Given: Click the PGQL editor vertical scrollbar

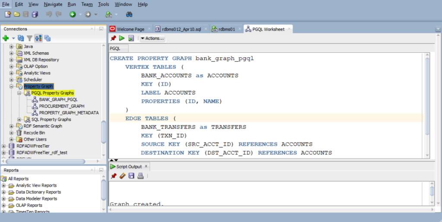Looking at the screenshot, I should 427,96.
